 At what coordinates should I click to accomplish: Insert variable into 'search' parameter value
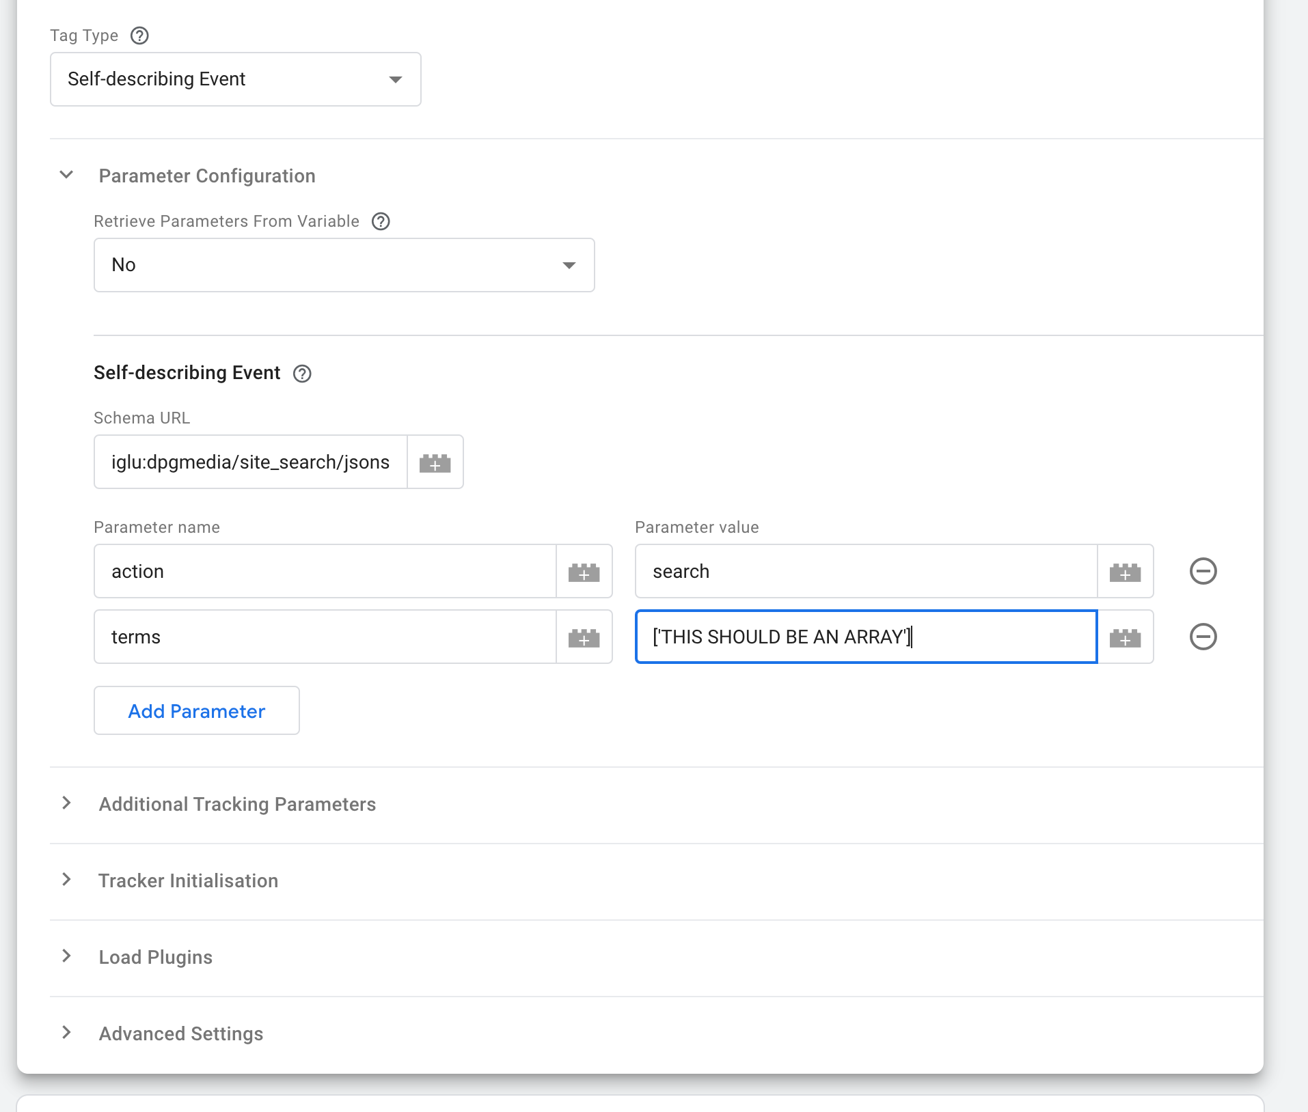tap(1126, 572)
